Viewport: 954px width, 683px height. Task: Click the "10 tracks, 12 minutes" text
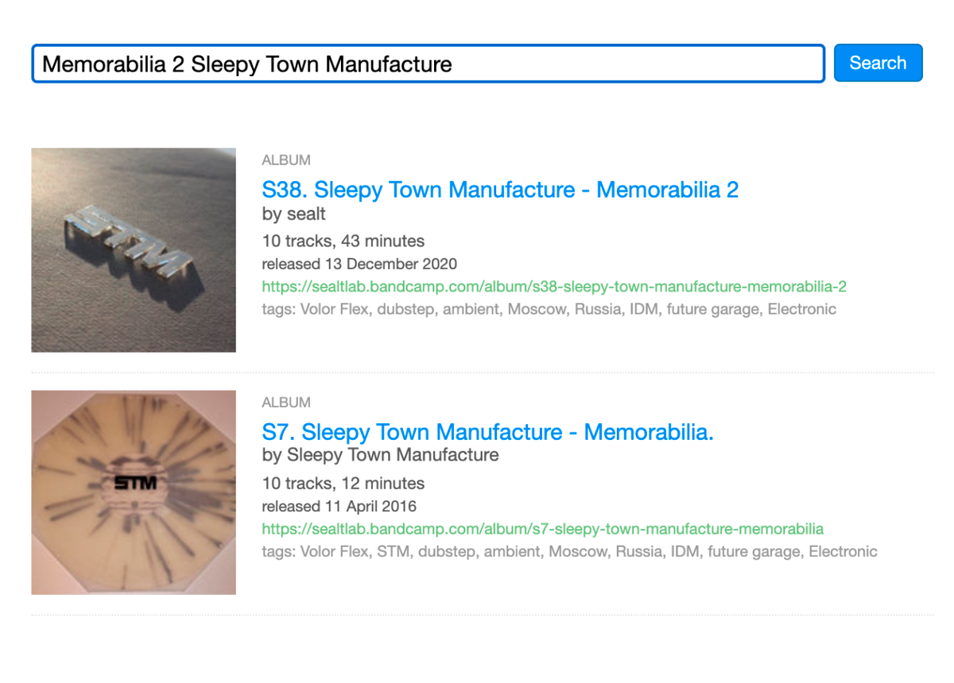343,484
